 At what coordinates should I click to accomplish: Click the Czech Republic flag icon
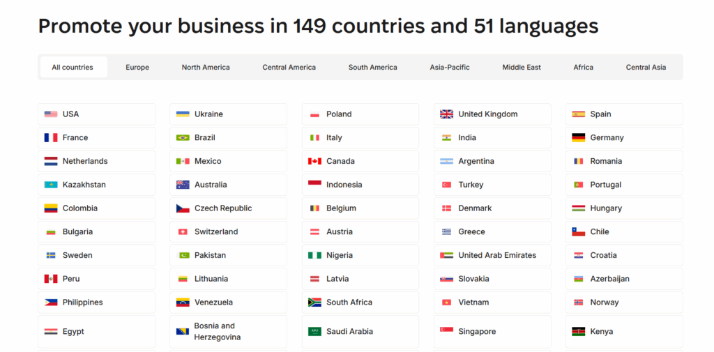[183, 208]
